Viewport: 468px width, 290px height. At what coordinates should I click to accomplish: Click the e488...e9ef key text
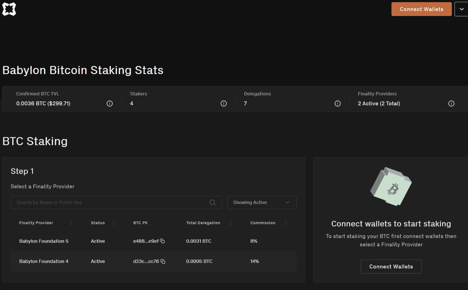146,241
